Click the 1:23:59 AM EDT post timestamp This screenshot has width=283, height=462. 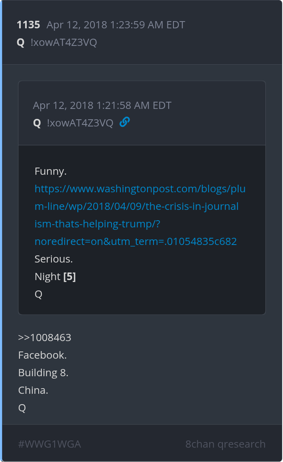[x=116, y=25]
